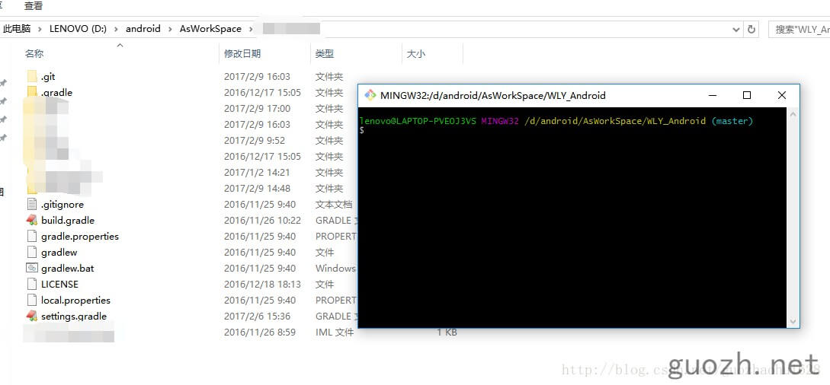
Task: Click date 2017/2/9 17:00 cell
Action: click(x=258, y=109)
